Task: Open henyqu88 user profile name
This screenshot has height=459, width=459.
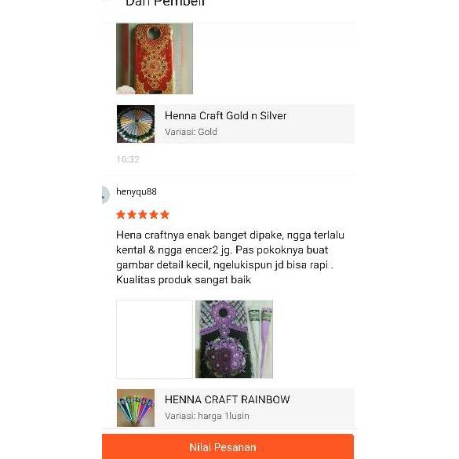Action: (x=137, y=191)
